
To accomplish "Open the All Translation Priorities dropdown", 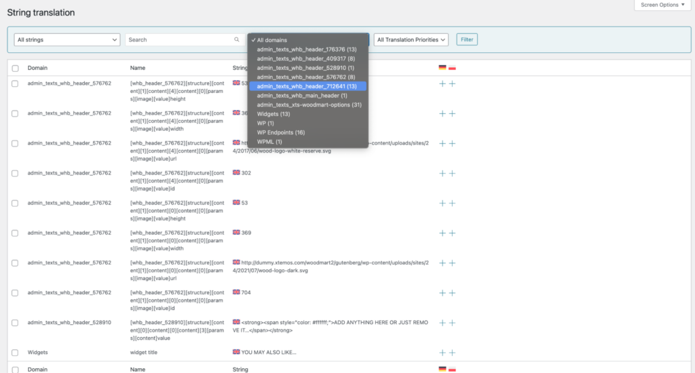I will click(411, 39).
